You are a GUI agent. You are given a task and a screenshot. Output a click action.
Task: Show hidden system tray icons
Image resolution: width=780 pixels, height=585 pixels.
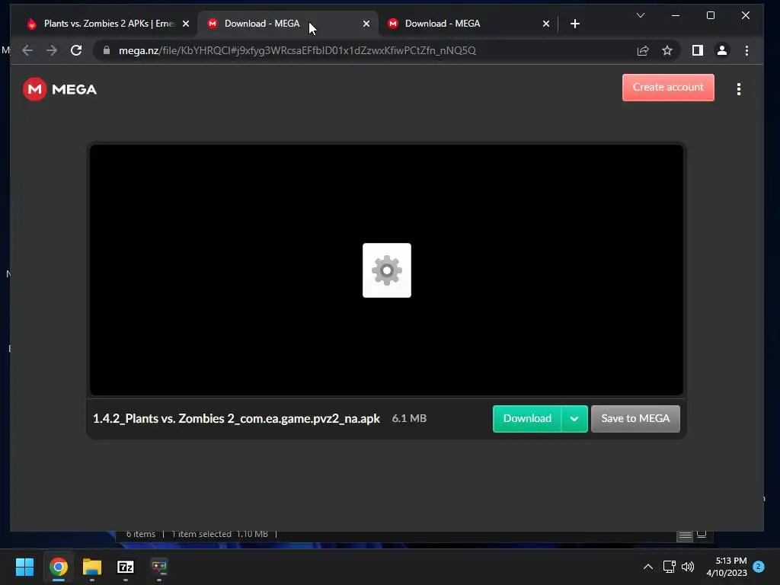pos(647,567)
